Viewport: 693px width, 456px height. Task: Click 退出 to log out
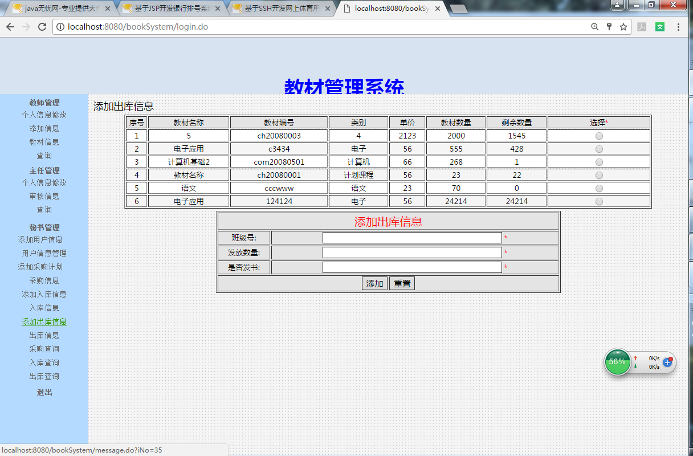(44, 392)
